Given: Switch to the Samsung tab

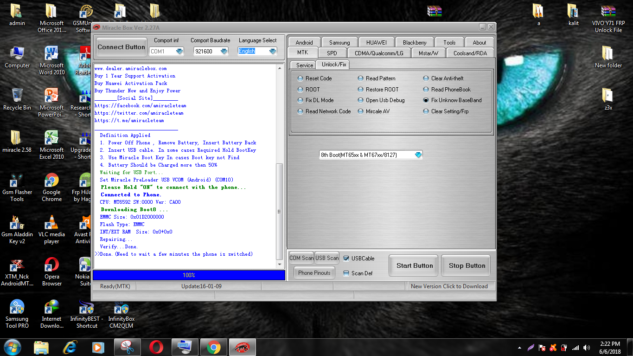Looking at the screenshot, I should click(339, 42).
